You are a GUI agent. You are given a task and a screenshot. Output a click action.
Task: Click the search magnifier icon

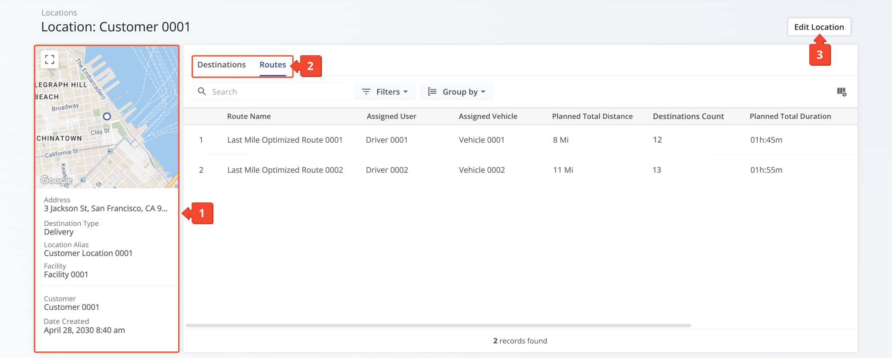tap(202, 91)
